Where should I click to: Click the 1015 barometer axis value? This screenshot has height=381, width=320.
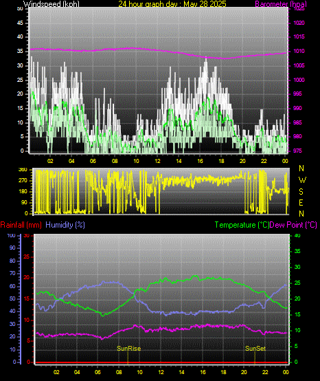[x=299, y=36]
